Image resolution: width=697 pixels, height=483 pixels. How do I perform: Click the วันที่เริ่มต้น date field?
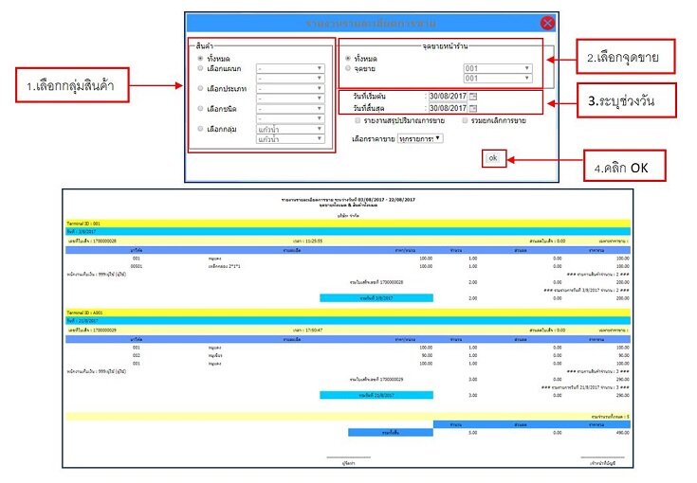tap(448, 97)
